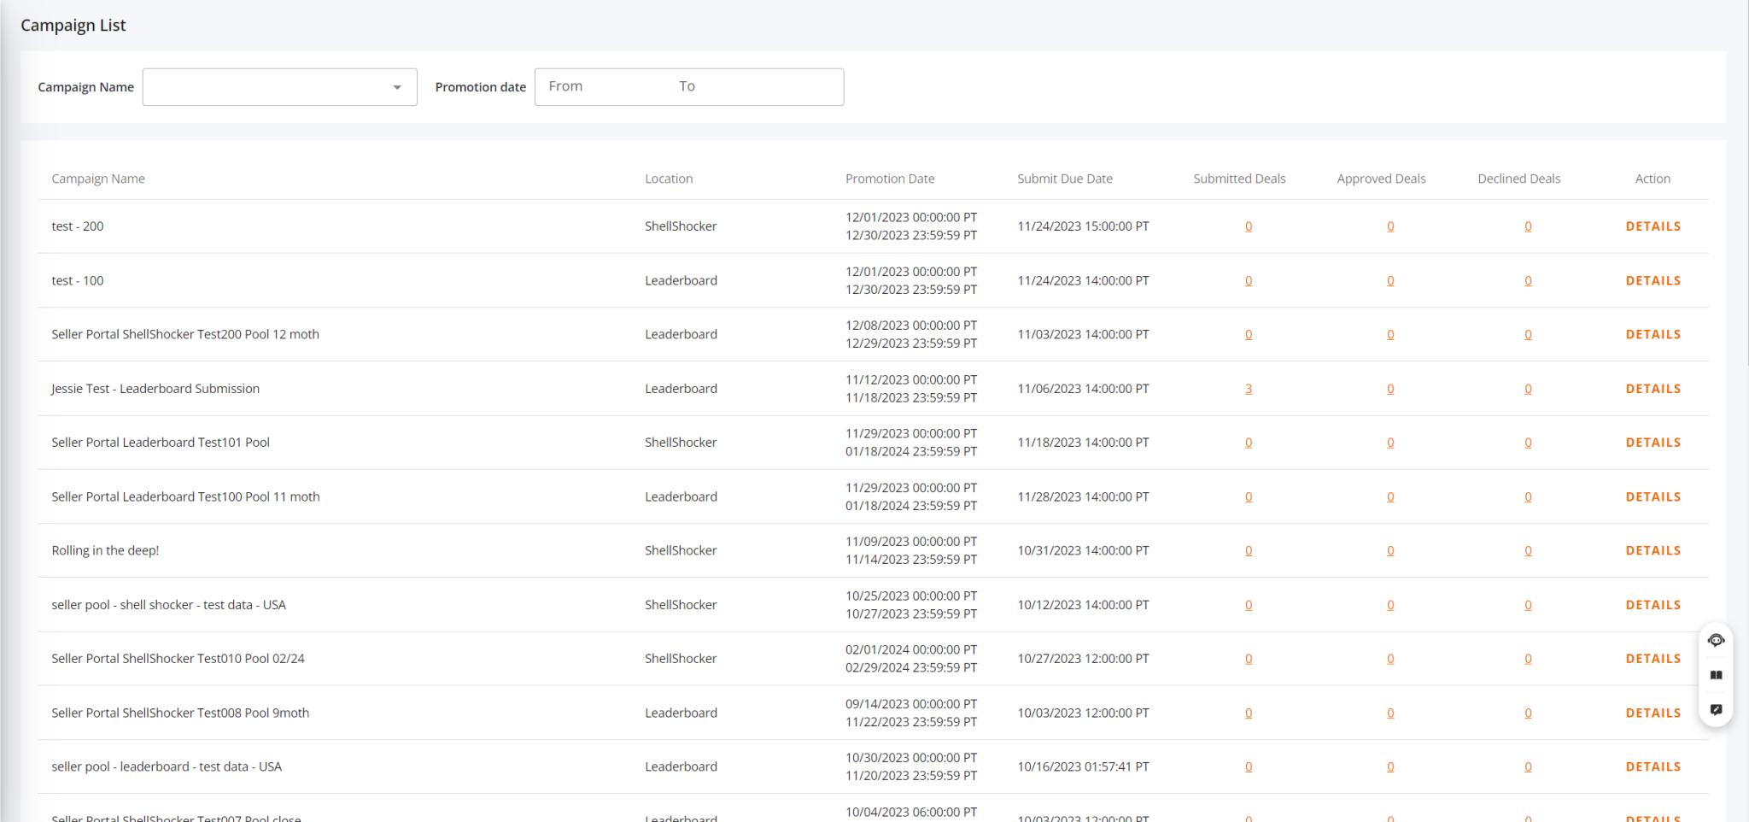Click submitted deals for seller pool - shell shocker row
Viewport: 1749px width, 822px height.
point(1248,604)
